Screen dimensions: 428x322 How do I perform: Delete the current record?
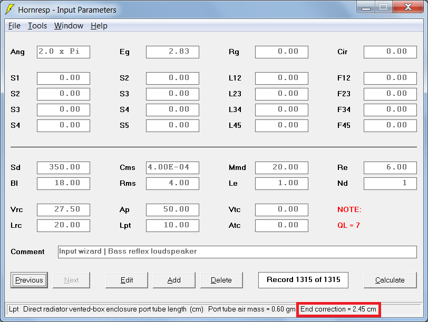pos(221,280)
